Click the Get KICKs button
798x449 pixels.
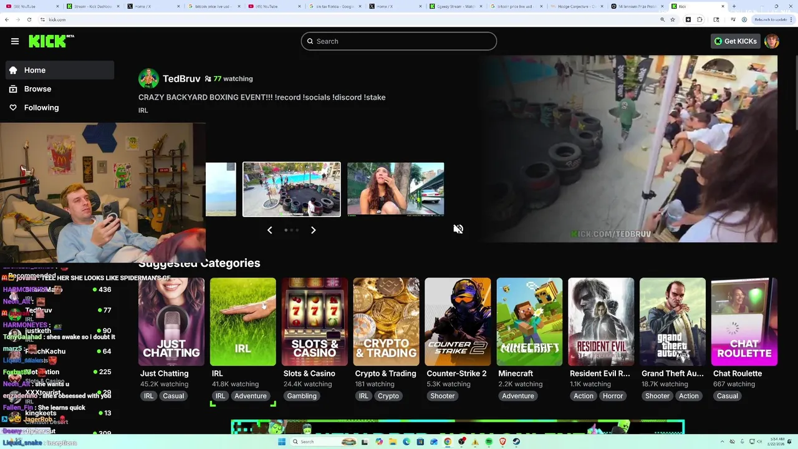(736, 41)
